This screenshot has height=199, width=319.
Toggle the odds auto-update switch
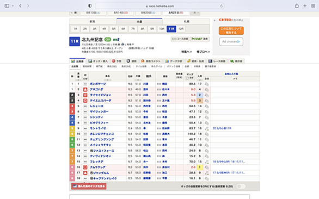[x=241, y=186]
